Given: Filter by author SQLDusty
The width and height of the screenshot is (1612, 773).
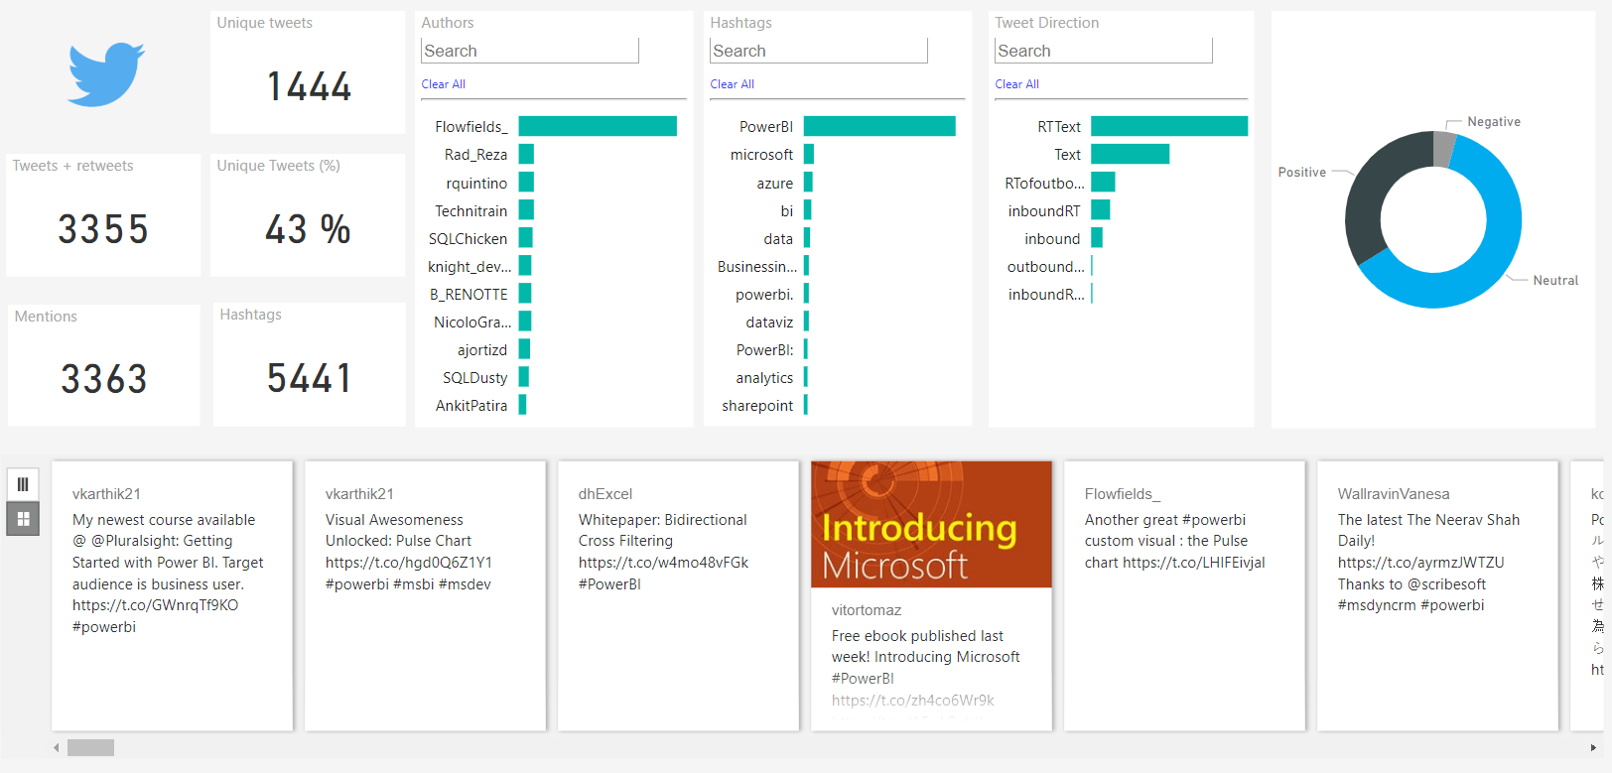Looking at the screenshot, I should click(475, 378).
